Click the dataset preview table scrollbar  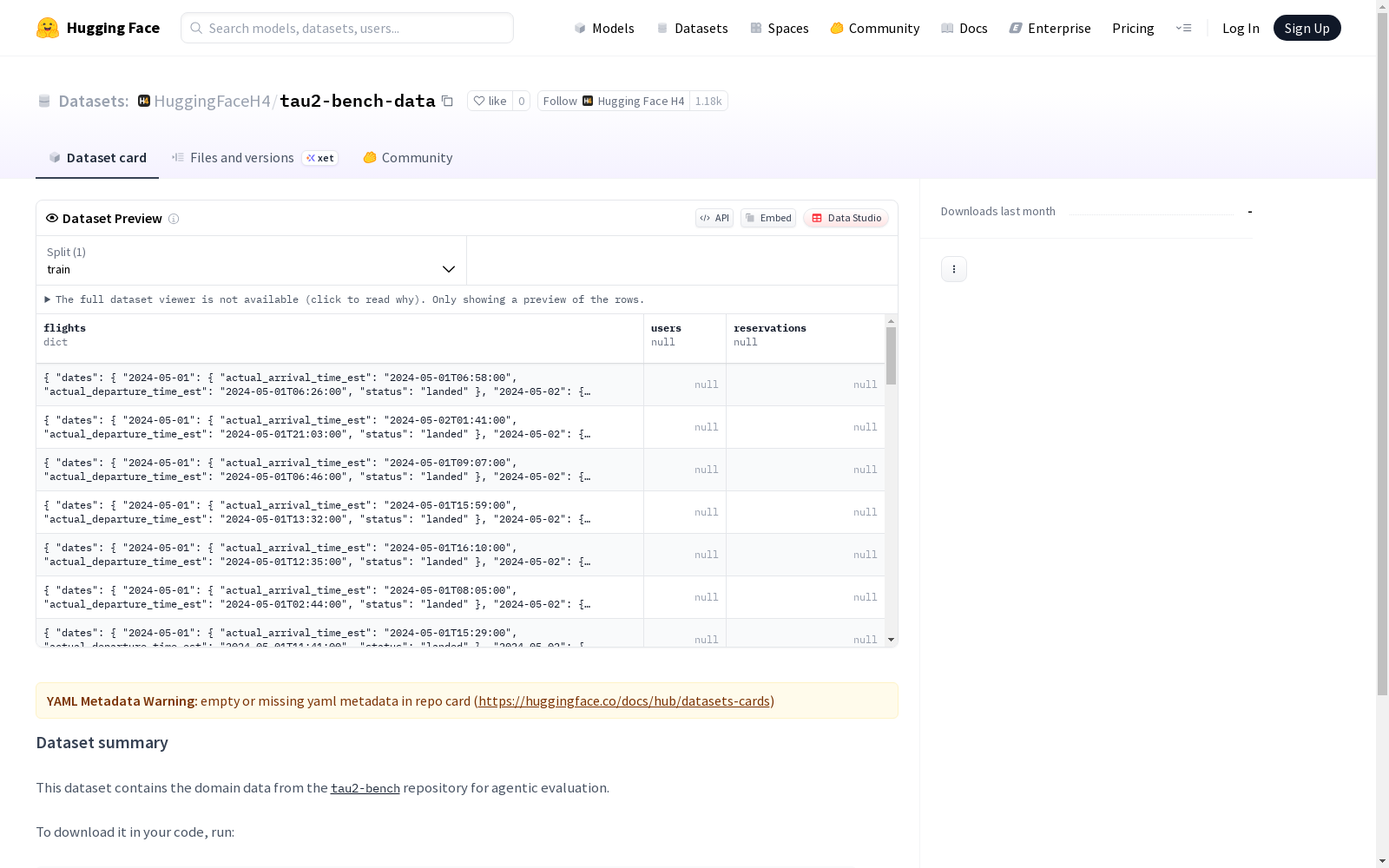(x=891, y=356)
